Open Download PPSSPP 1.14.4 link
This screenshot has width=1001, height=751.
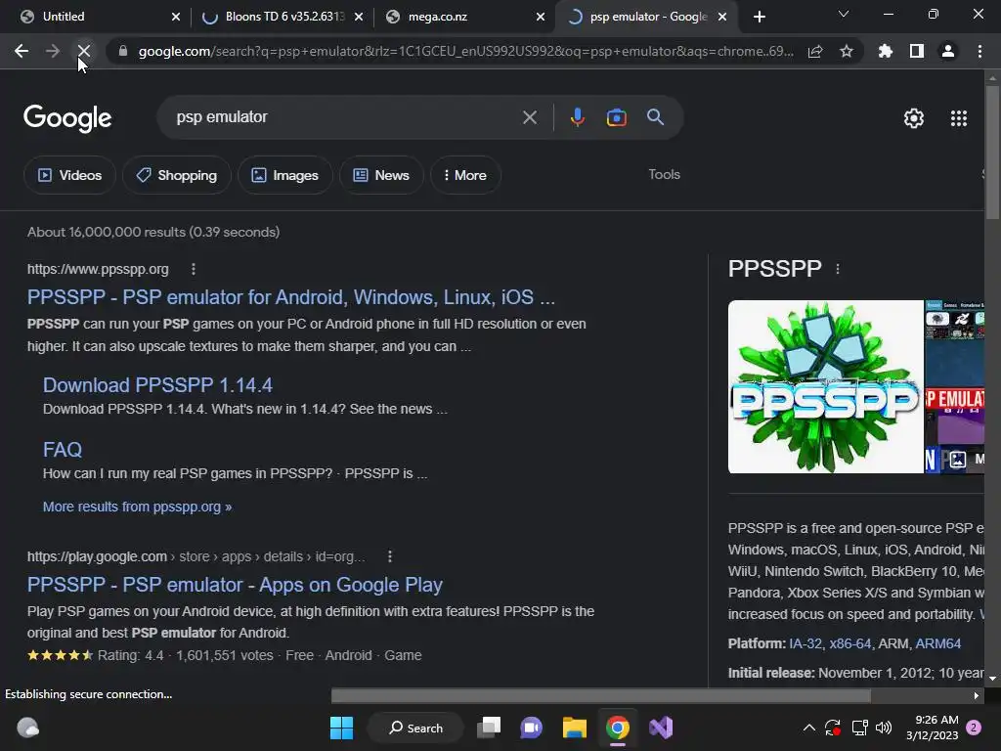tap(157, 385)
